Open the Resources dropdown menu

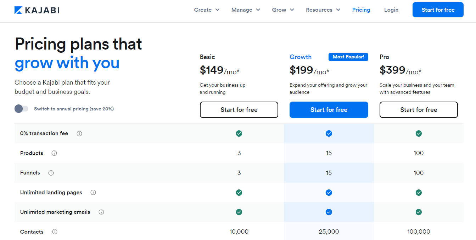click(323, 10)
